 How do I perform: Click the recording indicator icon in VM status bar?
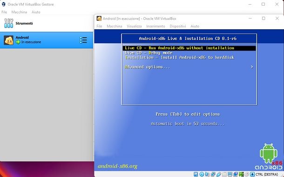click(x=236, y=174)
